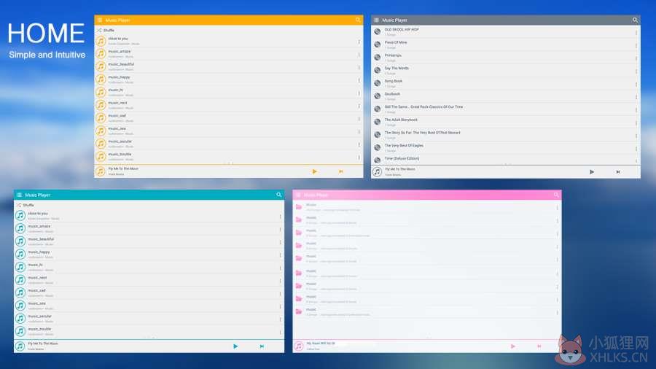
Task: Search in the orange Music Player window
Action: pos(358,20)
